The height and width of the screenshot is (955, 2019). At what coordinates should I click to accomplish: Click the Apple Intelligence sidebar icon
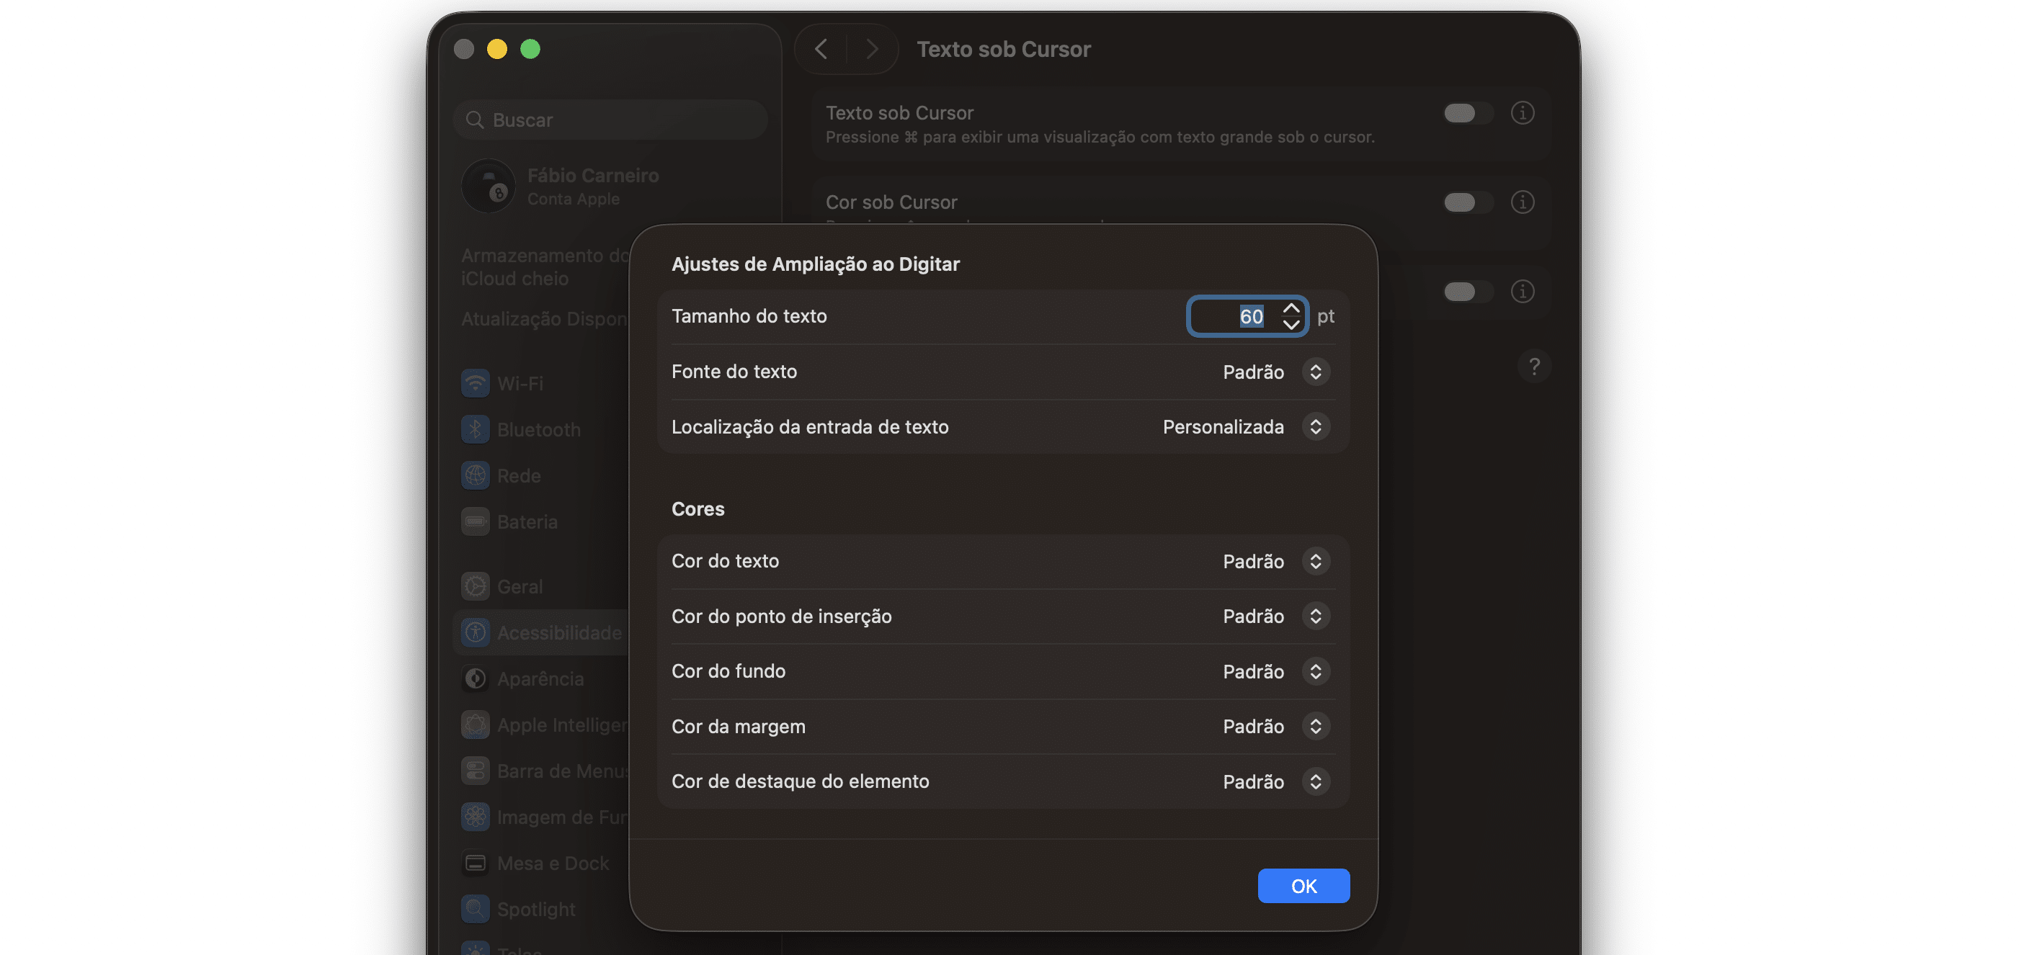[x=475, y=725]
